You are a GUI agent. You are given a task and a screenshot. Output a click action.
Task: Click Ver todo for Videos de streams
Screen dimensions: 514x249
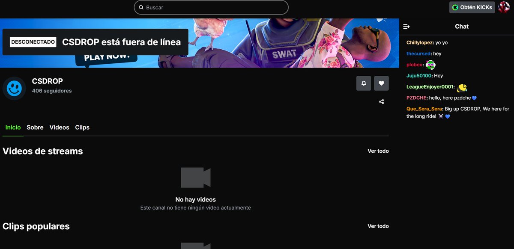(x=378, y=151)
